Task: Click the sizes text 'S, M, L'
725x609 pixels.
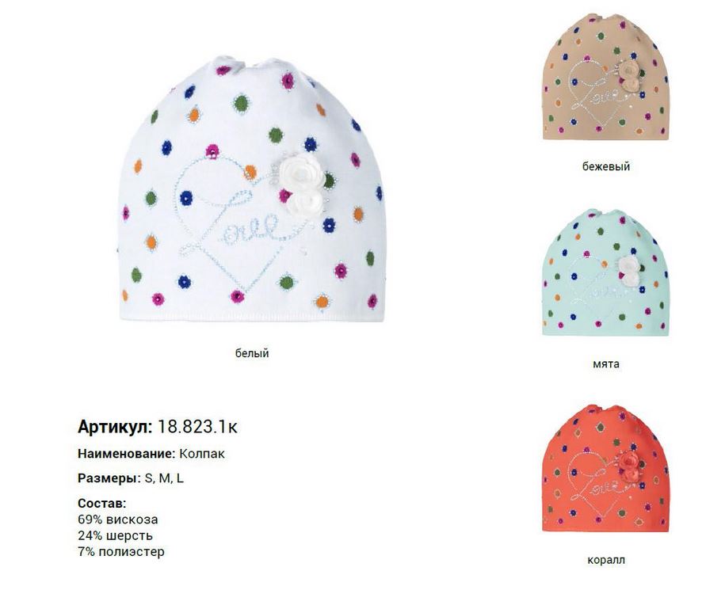Action: [164, 478]
